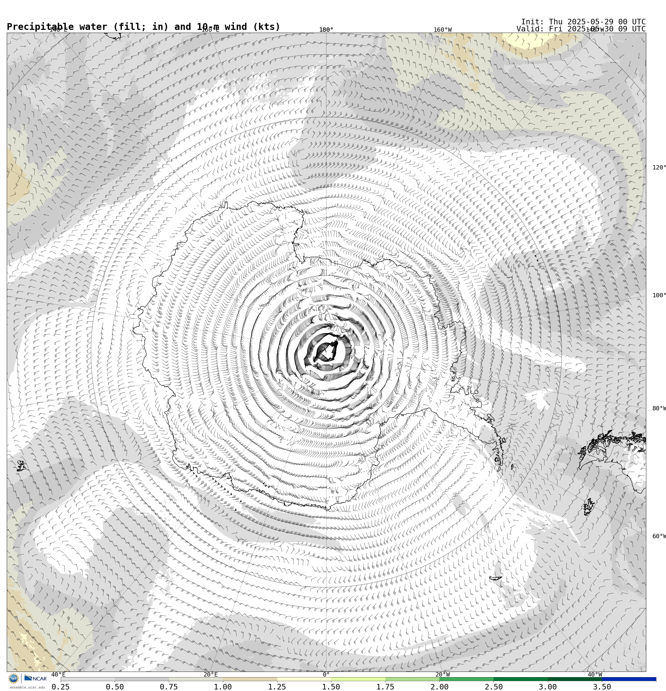Click the 160°W longitude label at top
The width and height of the screenshot is (666, 691).
coord(442,30)
